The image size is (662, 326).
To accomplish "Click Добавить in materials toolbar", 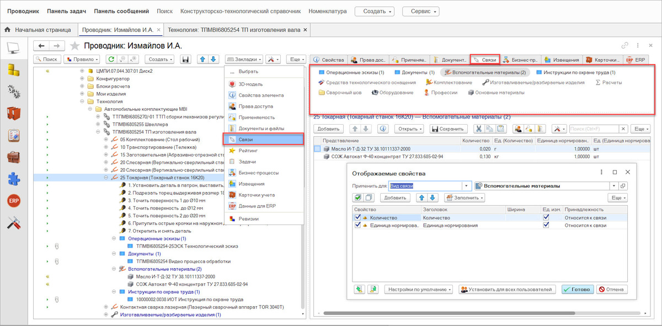I will 328,129.
